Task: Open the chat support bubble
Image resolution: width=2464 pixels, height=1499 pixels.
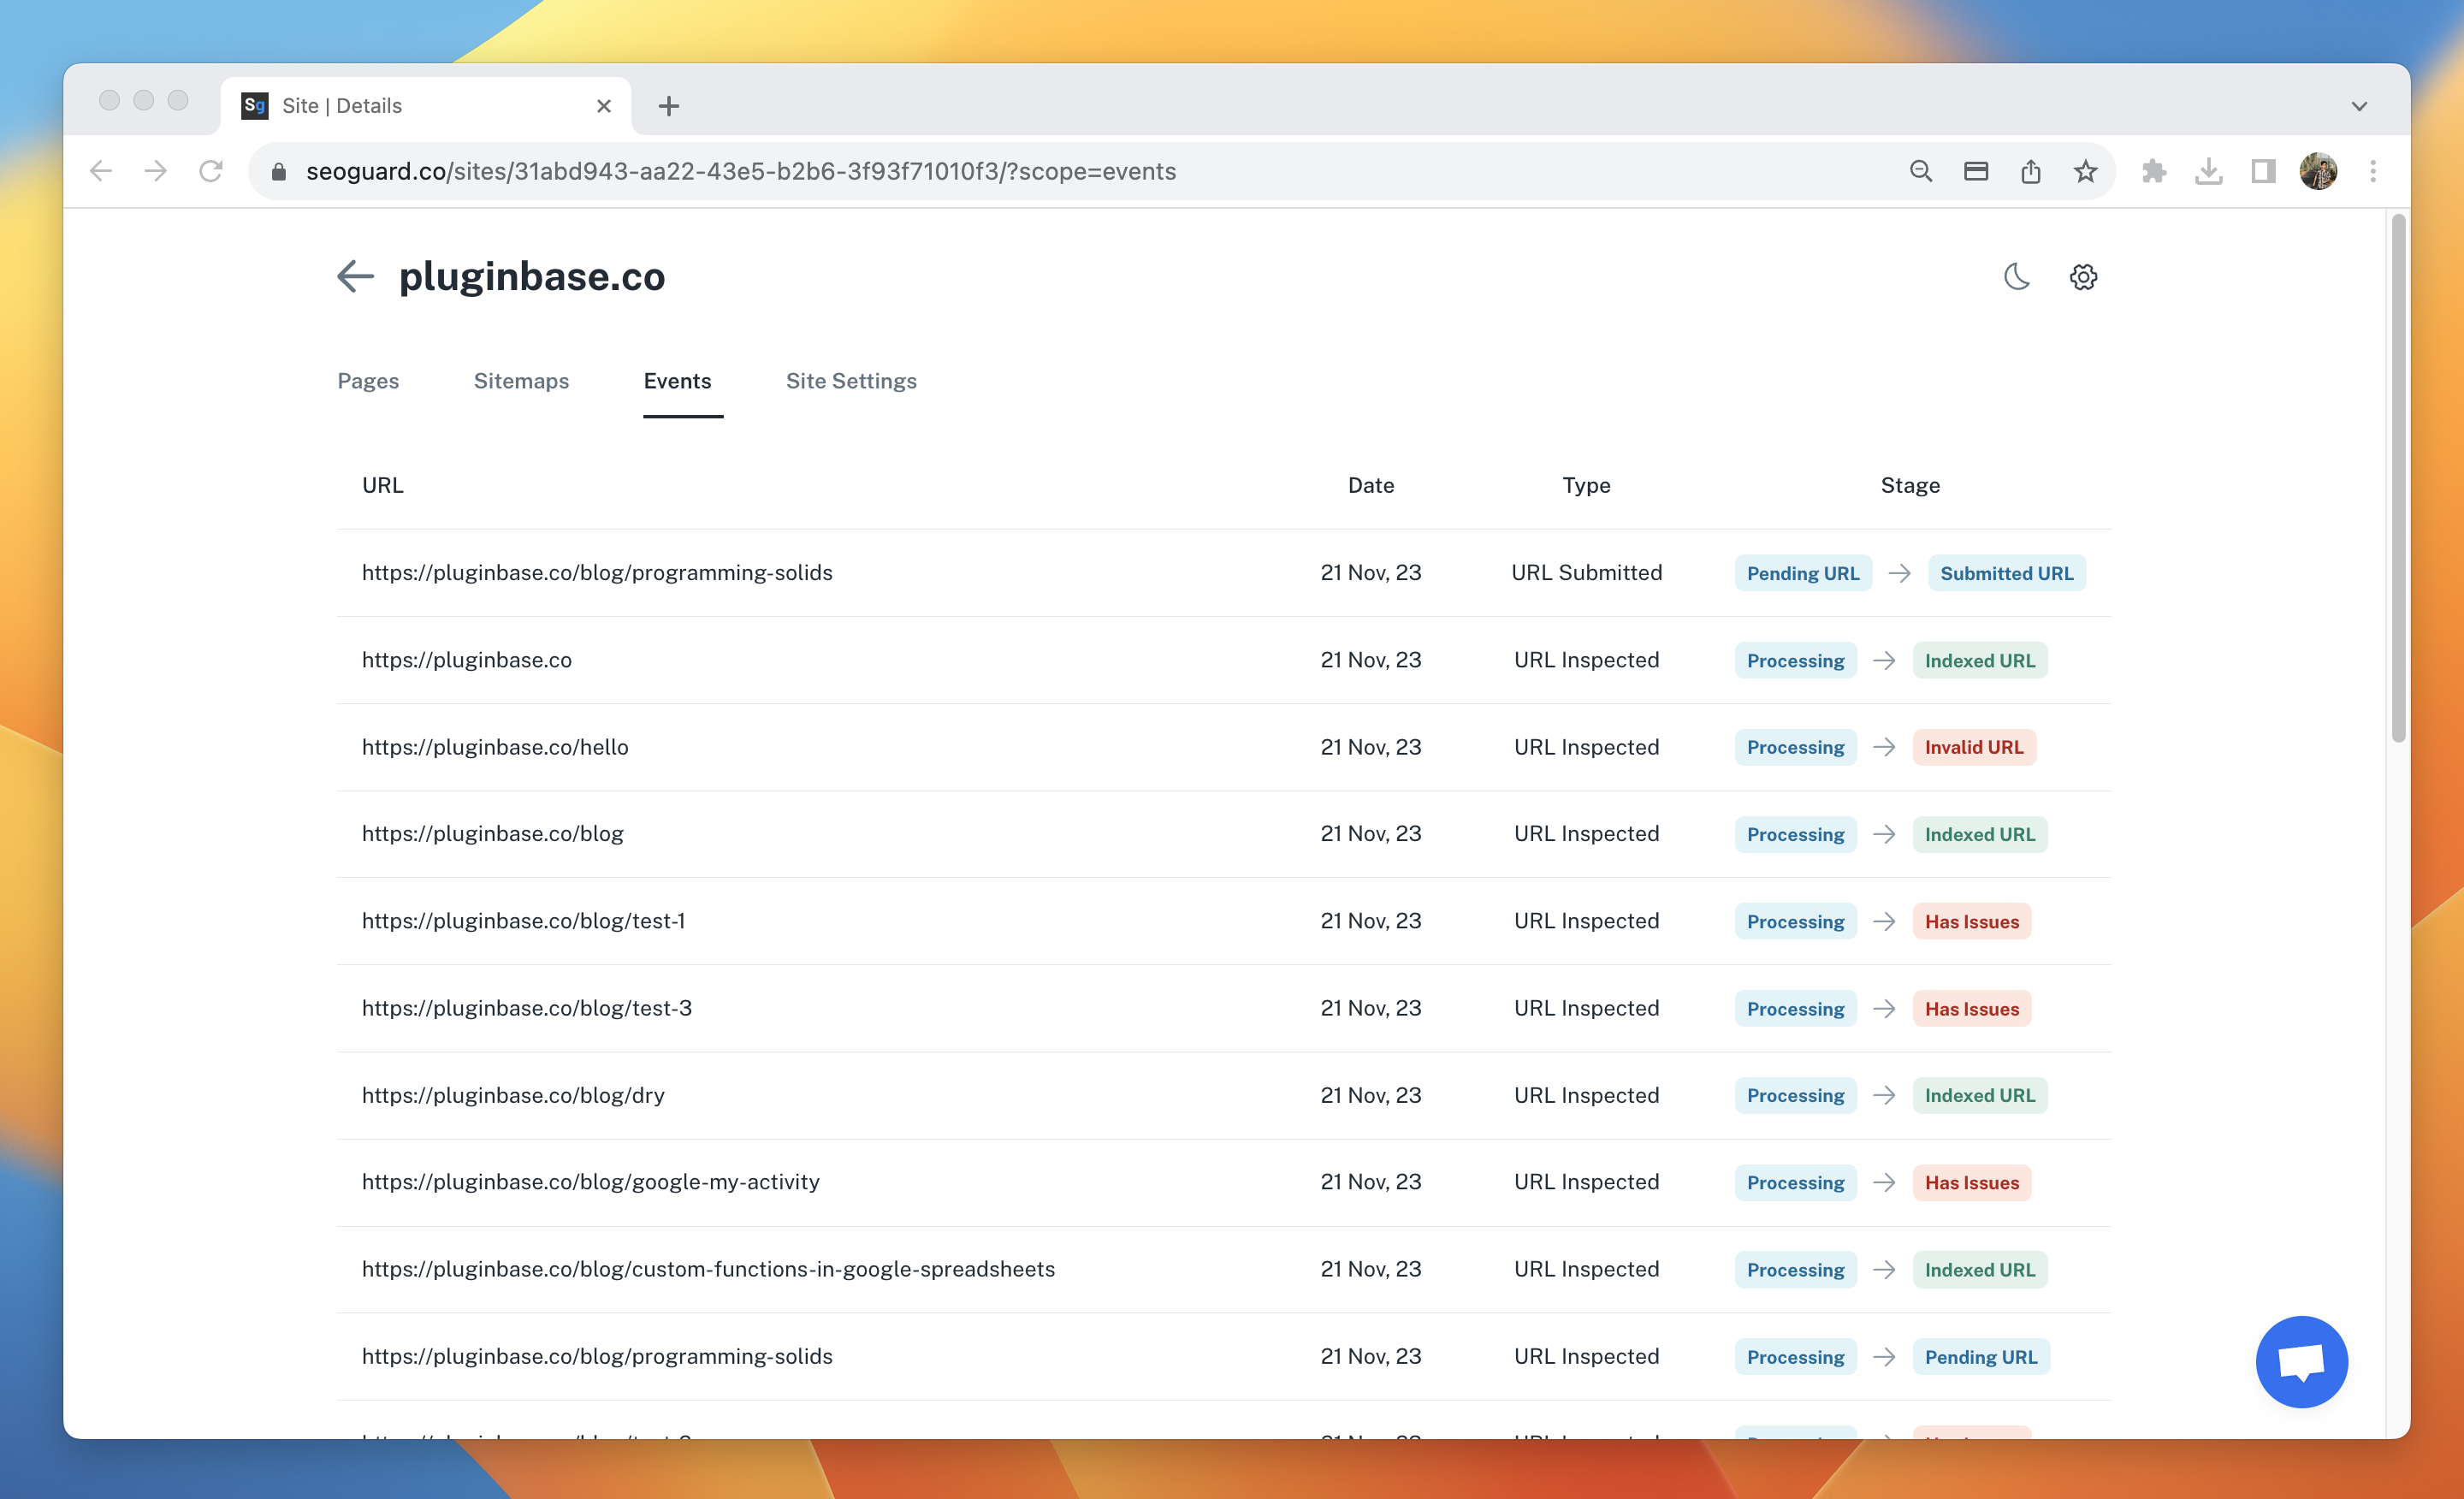Action: [x=2301, y=1361]
